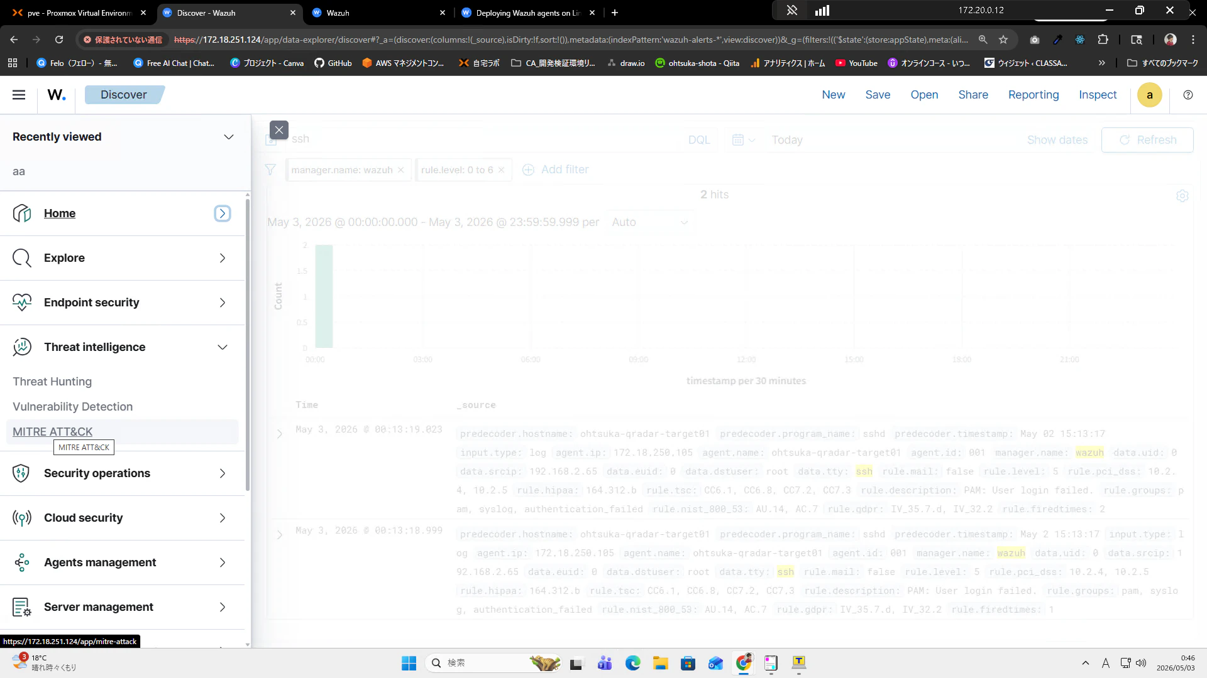Click the Threat intelligence icon
1207x678 pixels.
click(22, 347)
